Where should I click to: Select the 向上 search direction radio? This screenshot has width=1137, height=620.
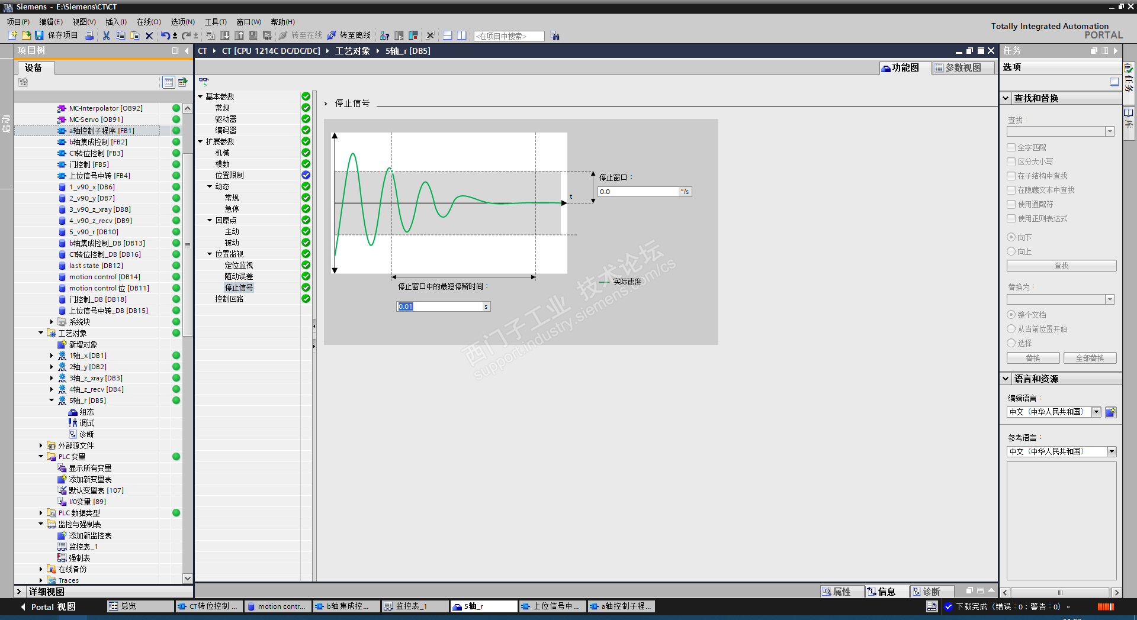(x=1011, y=251)
